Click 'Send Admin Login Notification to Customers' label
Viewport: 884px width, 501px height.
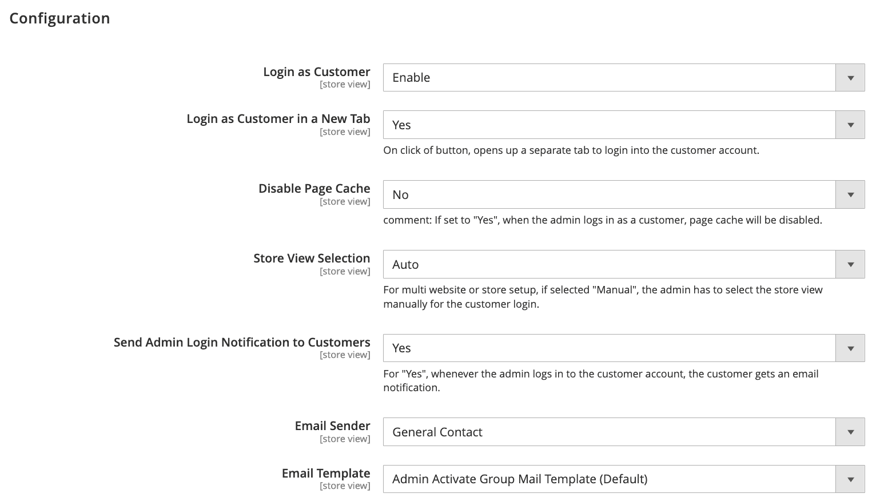point(242,342)
